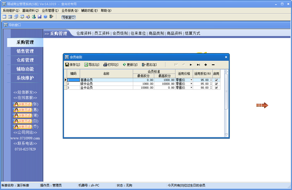The height and width of the screenshot is (190, 292).
Task: Click the Refresh (更新) icon in dialog
Action: click(124, 64)
